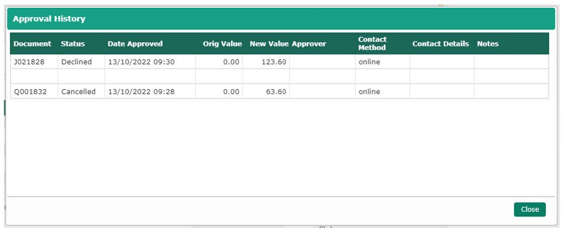The image size is (564, 231).
Task: Select the Orig Value column header
Action: pos(222,44)
